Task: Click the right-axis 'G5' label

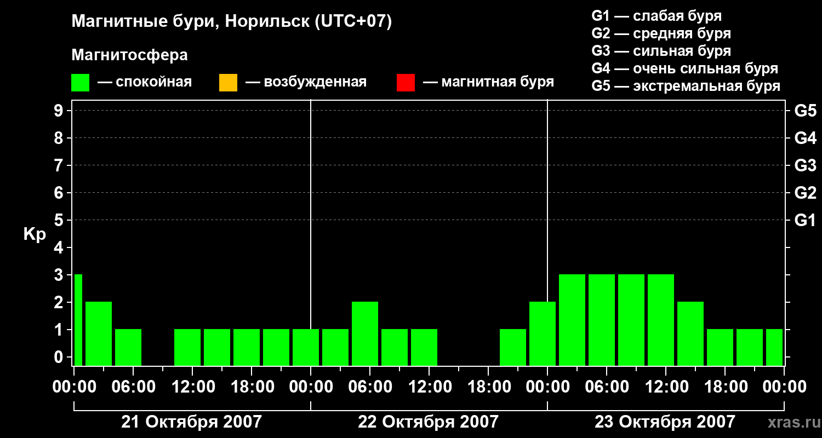Action: [x=806, y=111]
